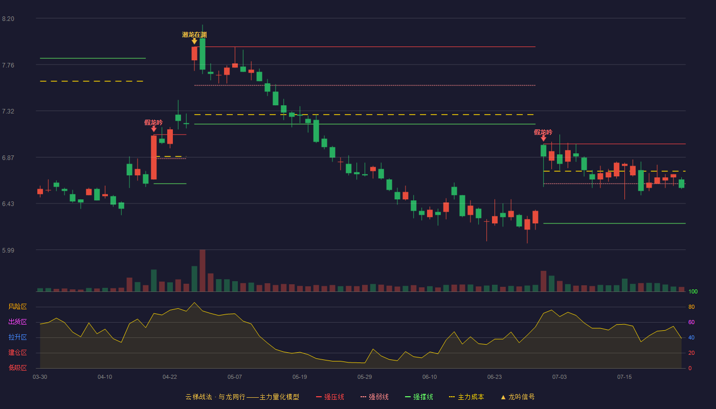The height and width of the screenshot is (409, 716).
Task: Click the 潜龙在渊 signal arrow marker
Action: coord(194,41)
